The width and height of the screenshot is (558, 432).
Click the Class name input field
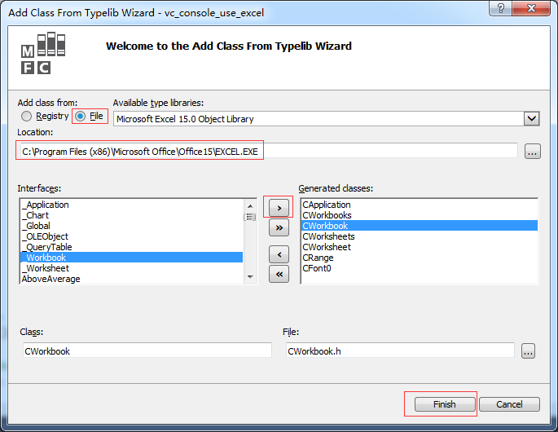tap(147, 351)
